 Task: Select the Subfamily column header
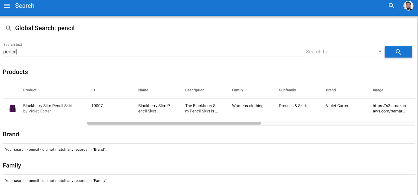(287, 90)
